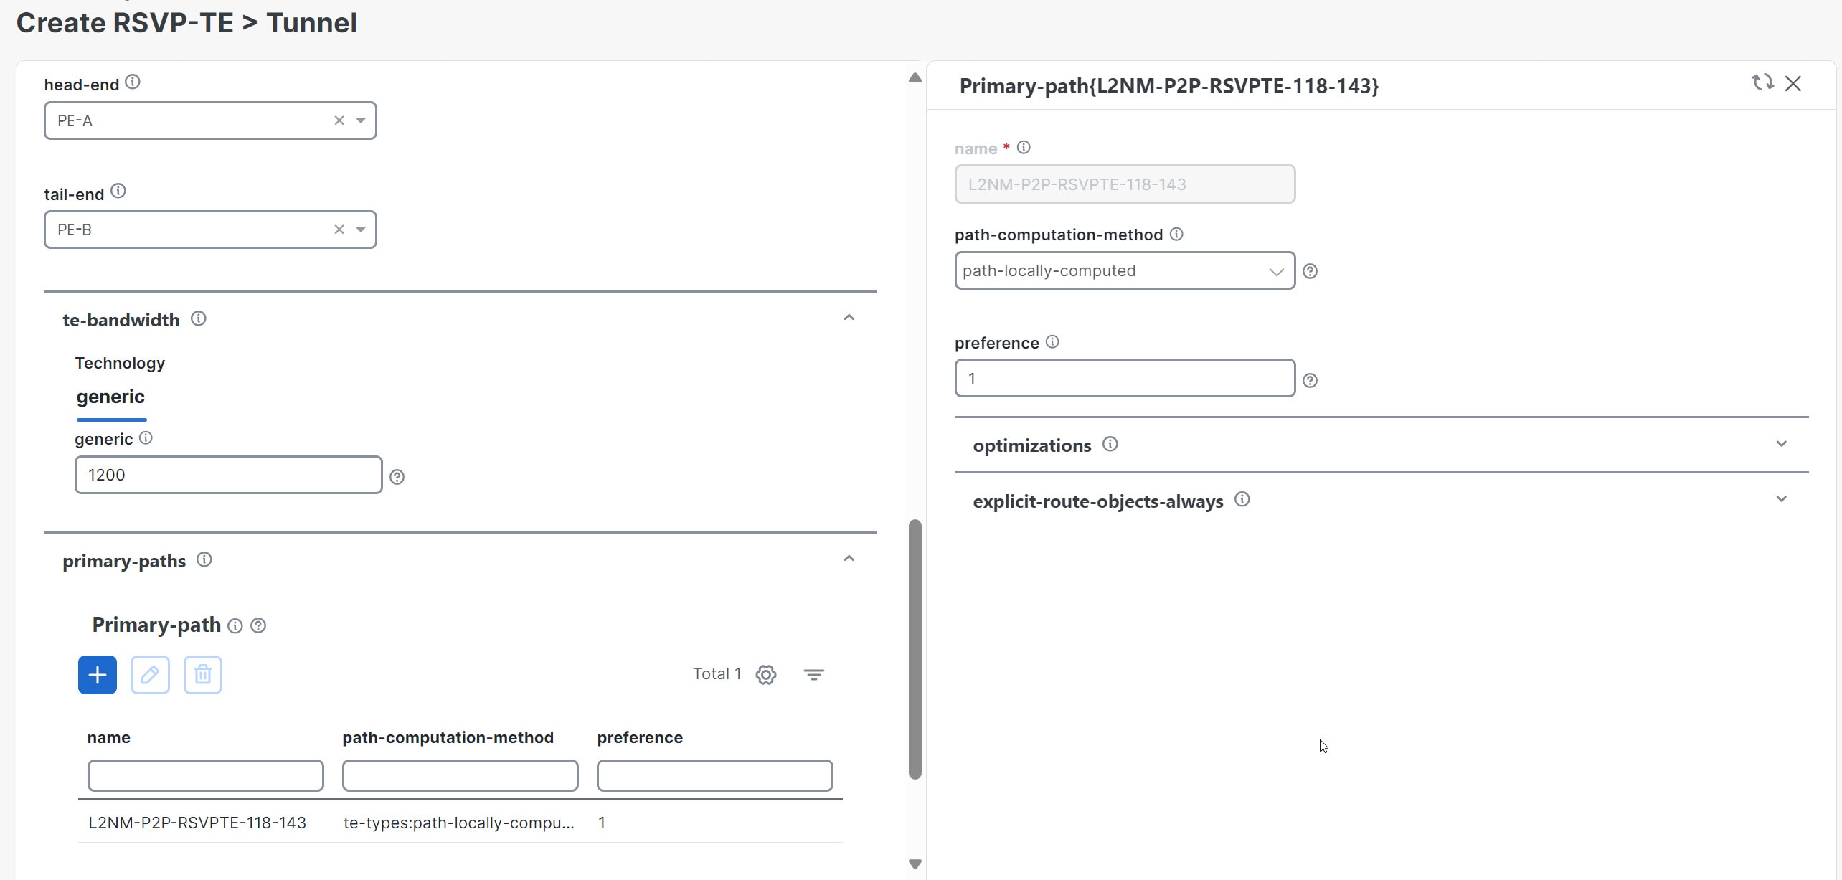Clear the PE-A head-end selection with the X
This screenshot has width=1842, height=880.
point(339,120)
